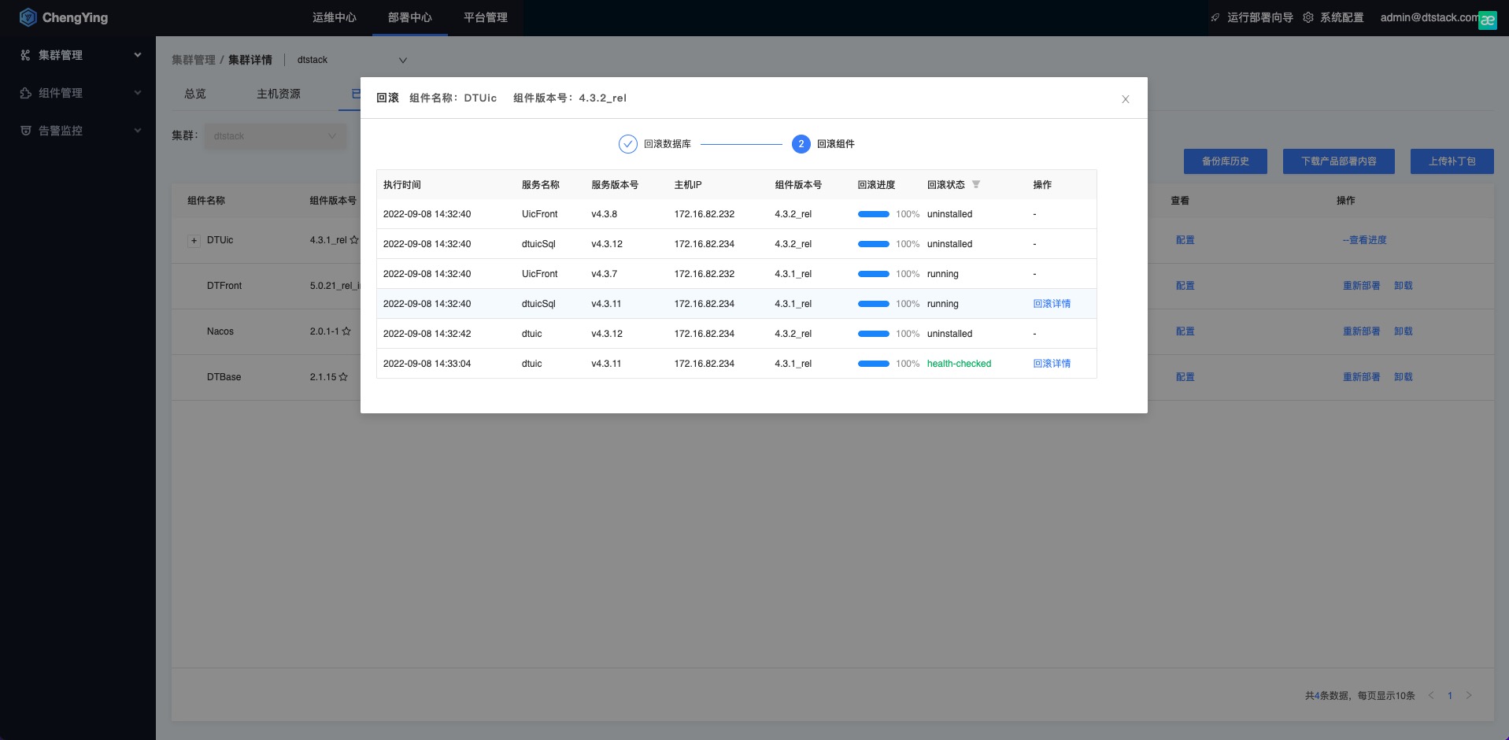Image resolution: width=1509 pixels, height=740 pixels.
Task: Click UicFront cell in v4.3.7 row
Action: pyautogui.click(x=539, y=274)
